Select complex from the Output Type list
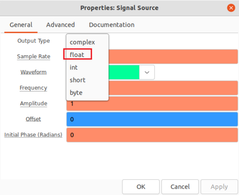 coord(87,42)
